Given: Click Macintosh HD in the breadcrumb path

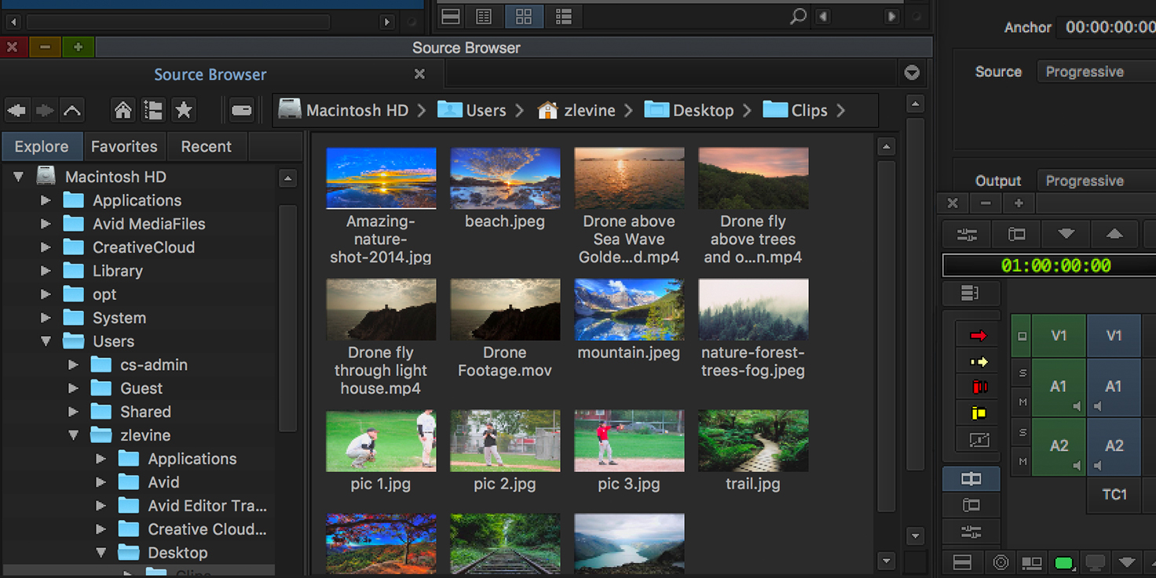Looking at the screenshot, I should [x=344, y=111].
